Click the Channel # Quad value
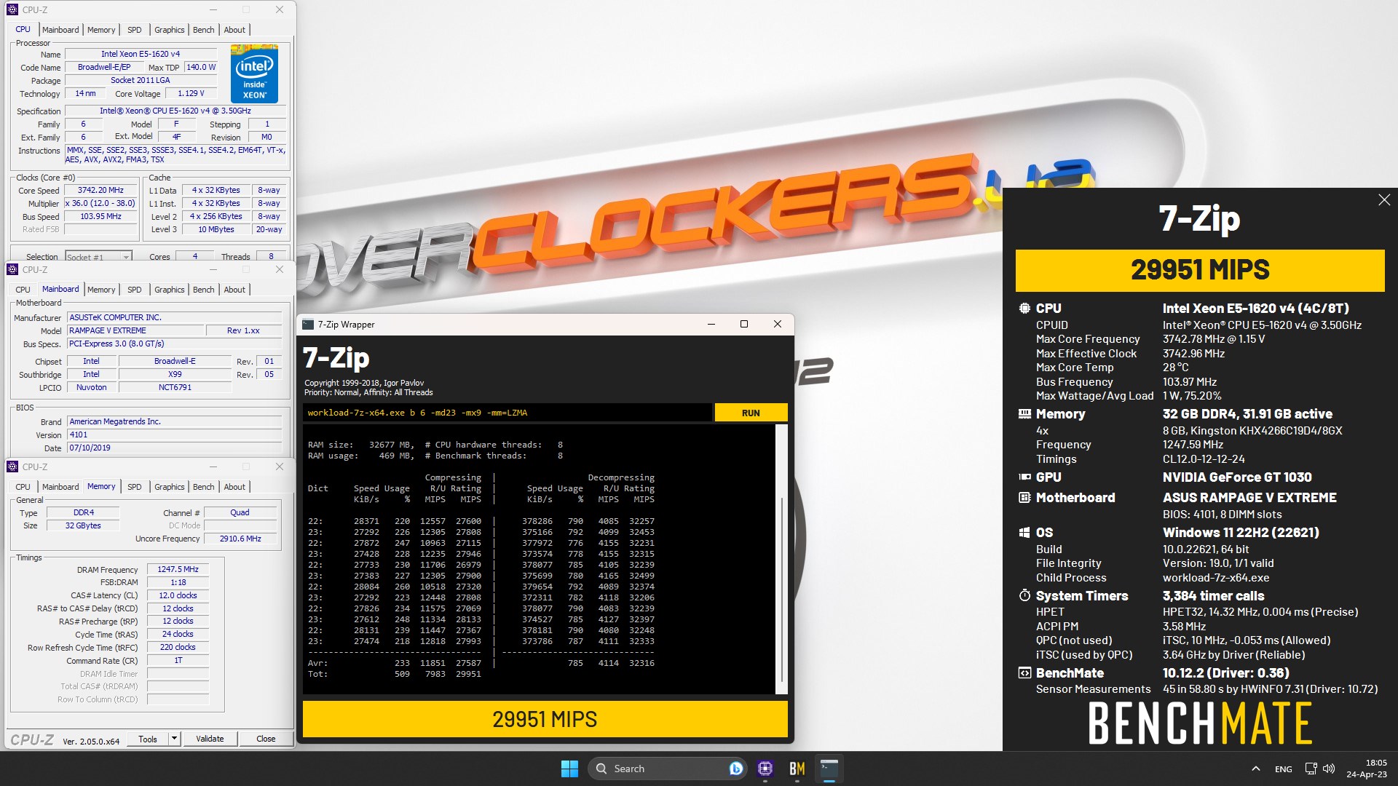Screen dimensions: 1398x786 [240, 512]
